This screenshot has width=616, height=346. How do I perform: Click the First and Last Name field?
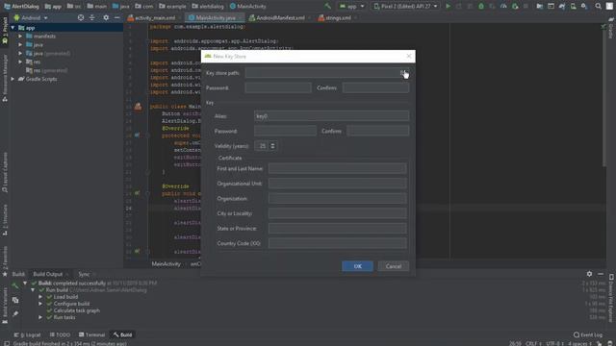coord(338,169)
